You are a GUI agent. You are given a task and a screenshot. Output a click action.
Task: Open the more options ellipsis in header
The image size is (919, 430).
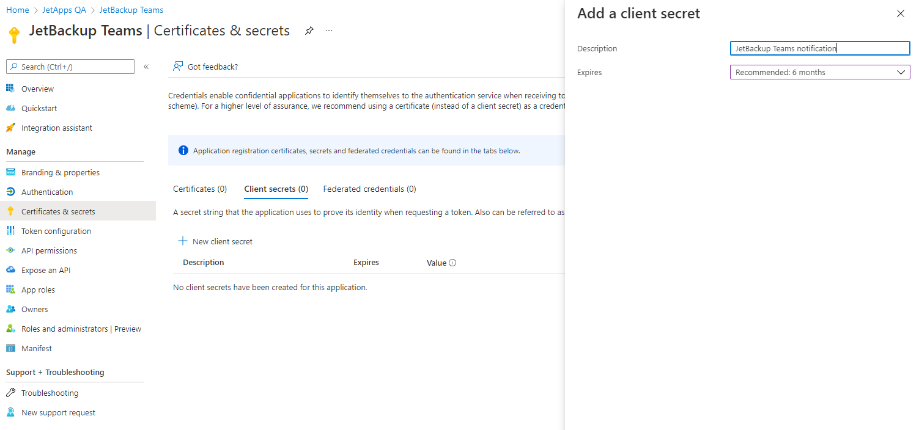329,31
